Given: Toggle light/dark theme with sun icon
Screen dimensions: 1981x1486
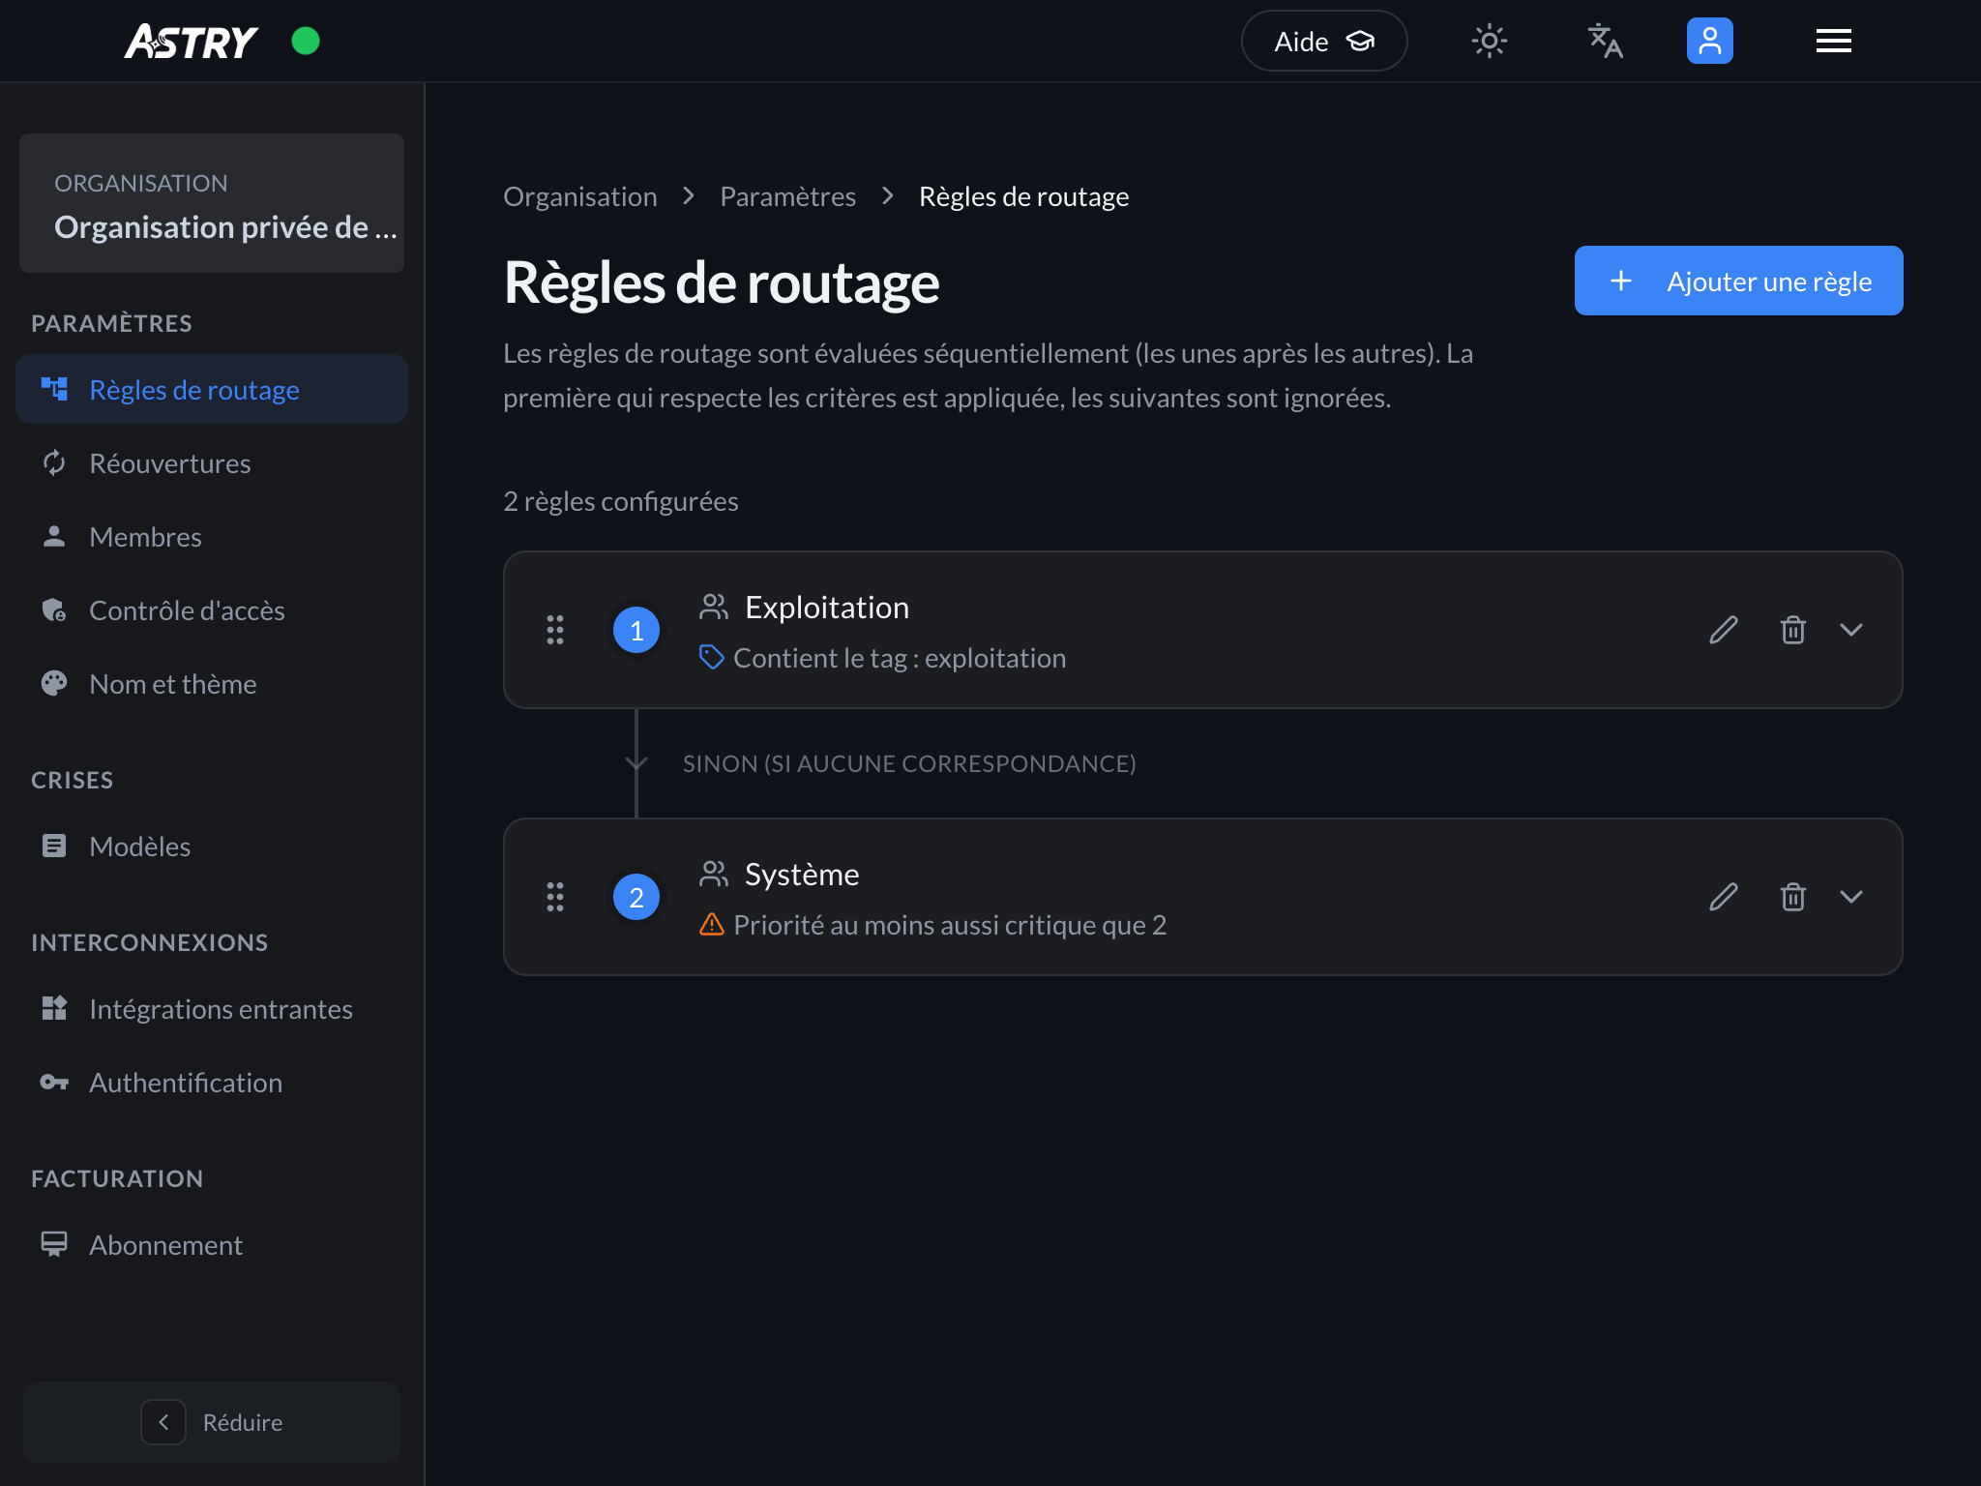Looking at the screenshot, I should [1489, 42].
